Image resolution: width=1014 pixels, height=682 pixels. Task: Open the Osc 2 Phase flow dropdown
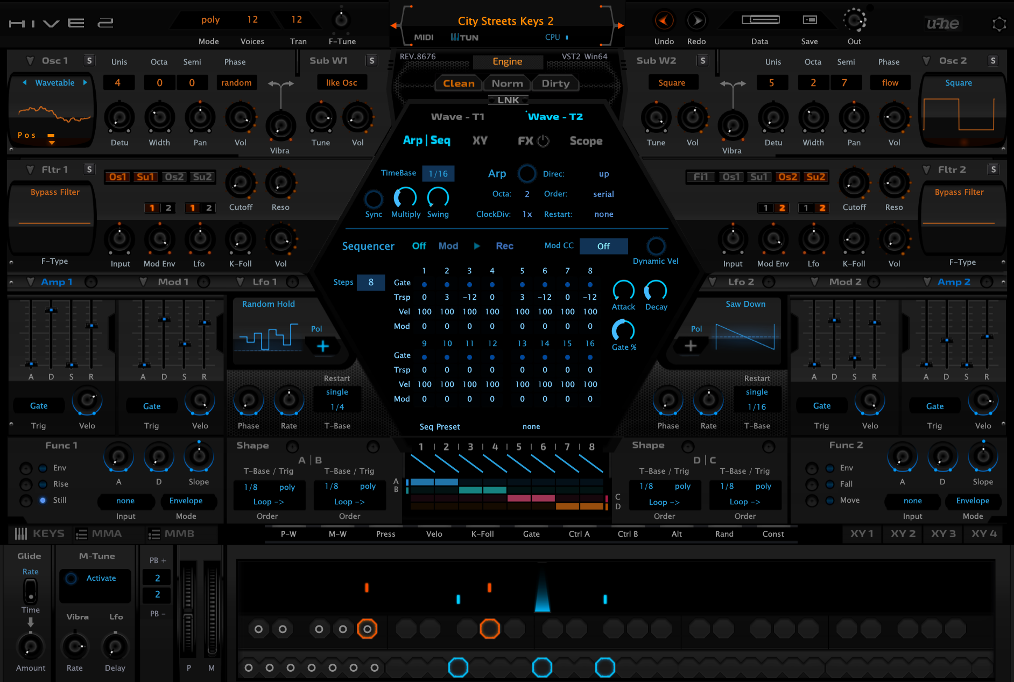click(x=890, y=83)
